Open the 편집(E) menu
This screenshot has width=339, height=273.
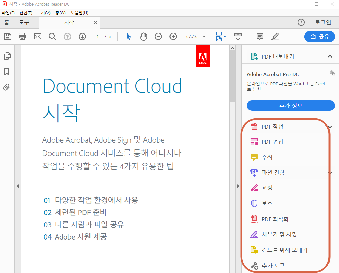pos(26,13)
